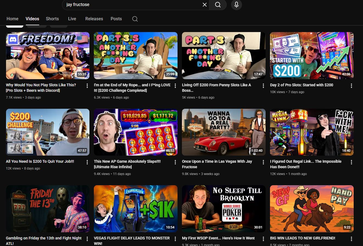The width and height of the screenshot is (363, 246).
Task: Open title 'Day 2 of Pro Slots: Started with $200'
Action: coord(302,85)
